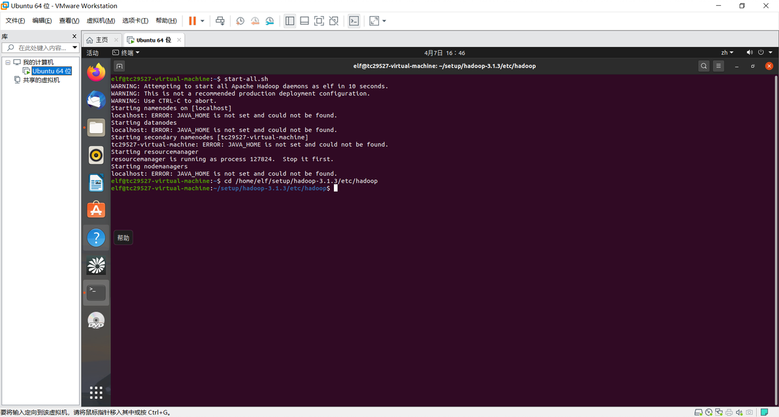Click the 'start-all.sh' command text

[x=246, y=79]
